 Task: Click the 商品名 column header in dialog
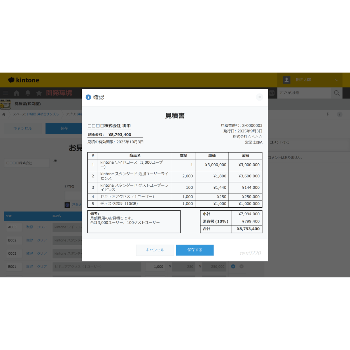tap(135, 156)
